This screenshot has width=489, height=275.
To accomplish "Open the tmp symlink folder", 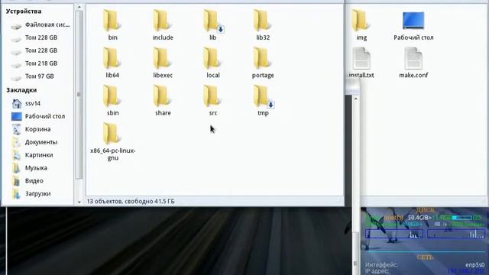I will [x=263, y=100].
